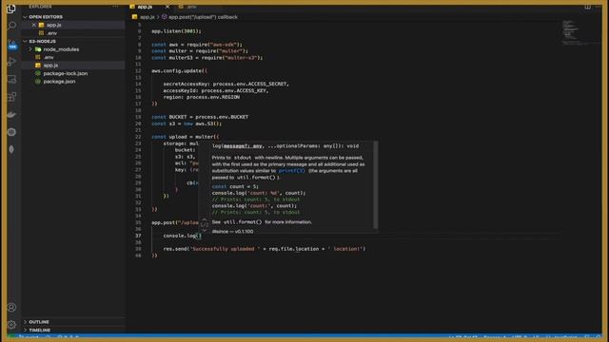Screen dimensions: 609x342
Task: Click the const BUCKET line
Action: [200, 117]
